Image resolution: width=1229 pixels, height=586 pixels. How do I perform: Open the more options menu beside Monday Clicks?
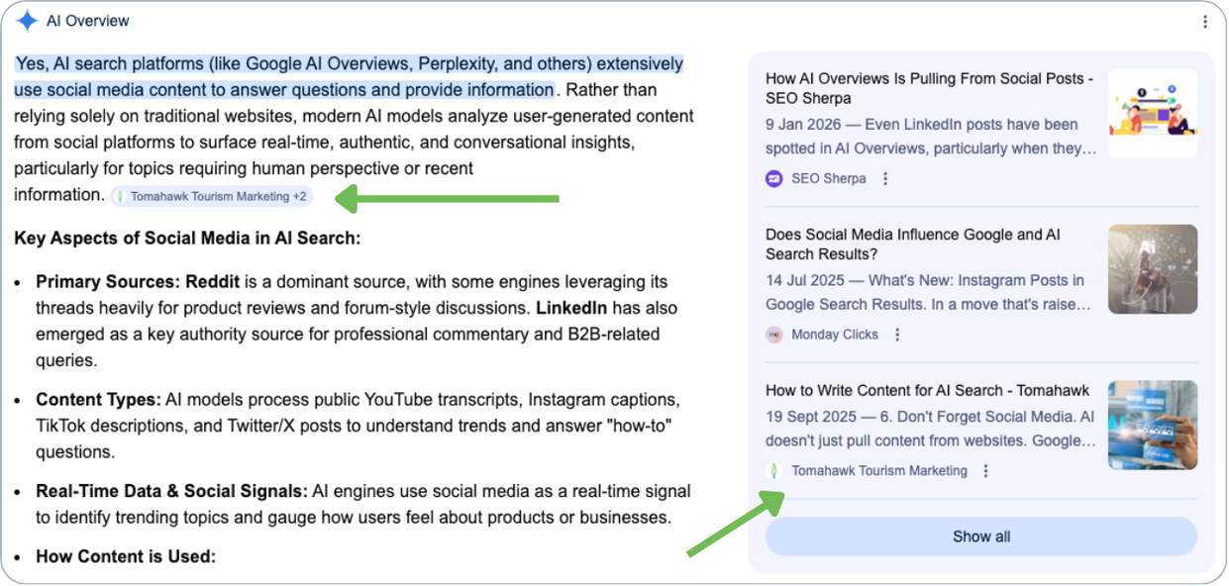(897, 335)
